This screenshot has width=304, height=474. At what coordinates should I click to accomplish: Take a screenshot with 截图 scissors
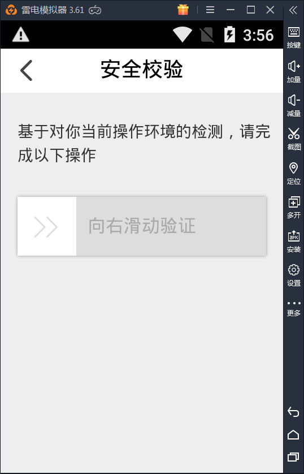coord(293,139)
